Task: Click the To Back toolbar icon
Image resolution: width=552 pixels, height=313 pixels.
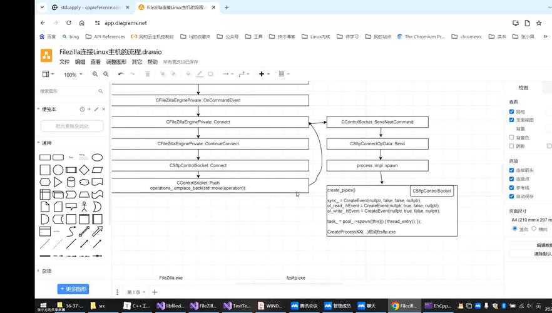Action: coord(173,74)
